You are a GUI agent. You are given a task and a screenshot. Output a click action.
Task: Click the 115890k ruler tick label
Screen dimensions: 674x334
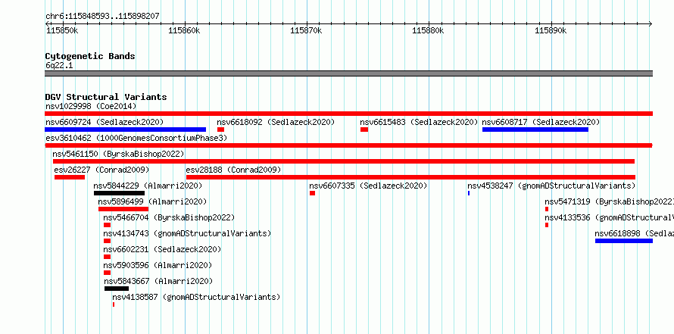551,30
